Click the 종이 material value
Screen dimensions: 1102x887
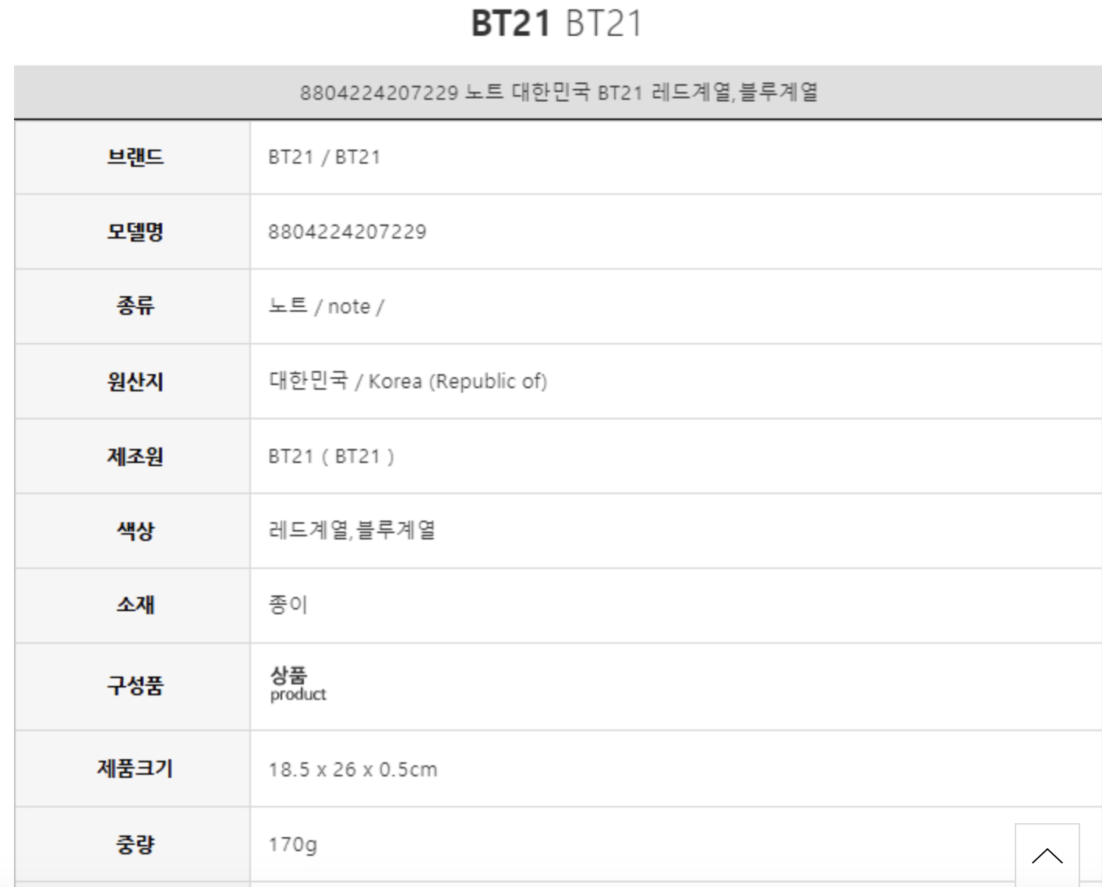pos(288,605)
